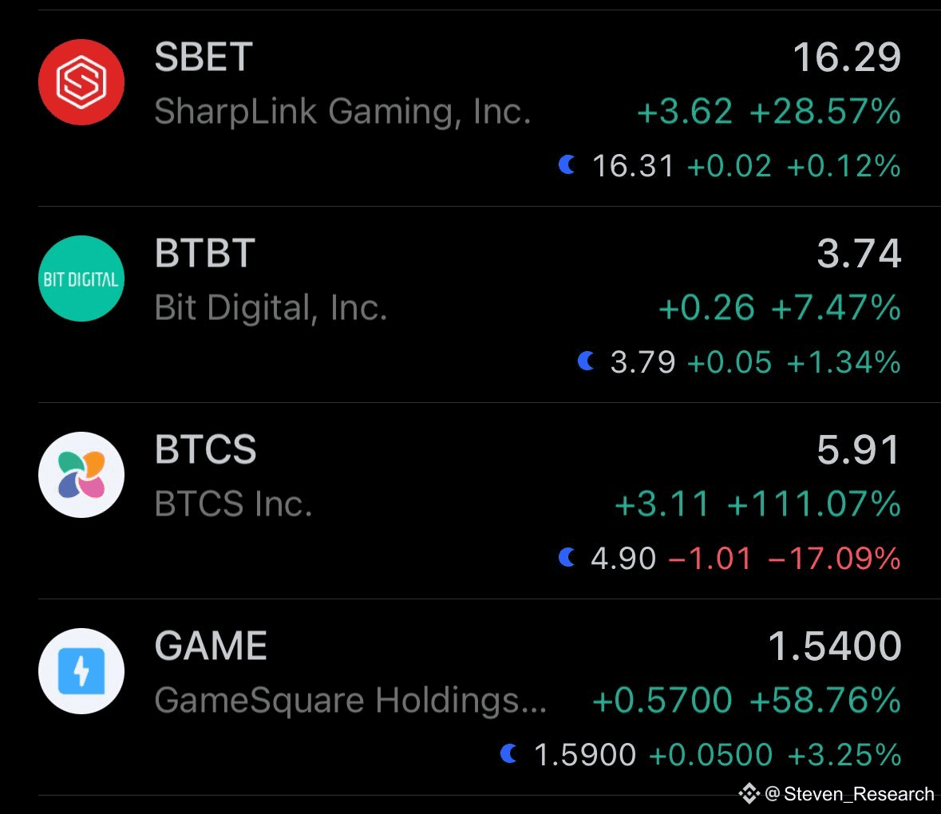
Task: Click the SharpLink Gaming, Inc. company name
Action: tap(342, 112)
